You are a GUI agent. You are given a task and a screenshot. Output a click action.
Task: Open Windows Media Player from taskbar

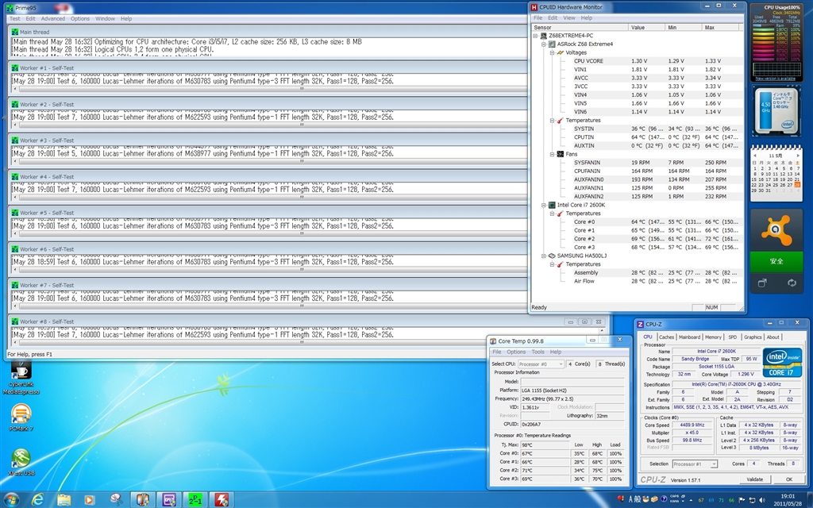click(x=88, y=499)
